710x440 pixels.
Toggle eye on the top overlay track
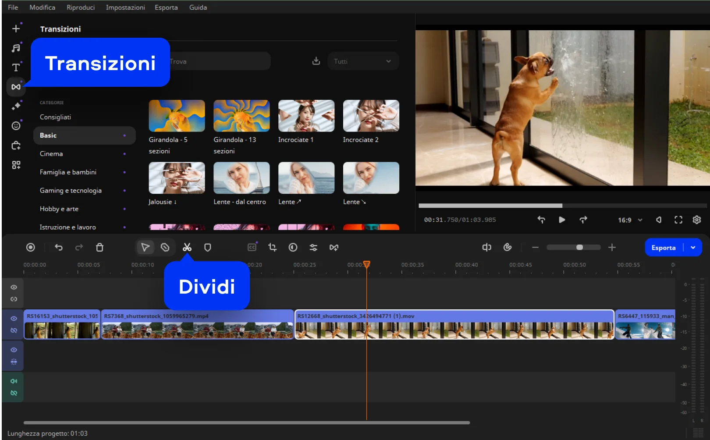pos(14,287)
